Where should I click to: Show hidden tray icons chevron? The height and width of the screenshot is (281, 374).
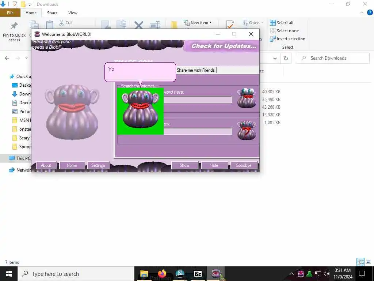[x=292, y=274]
